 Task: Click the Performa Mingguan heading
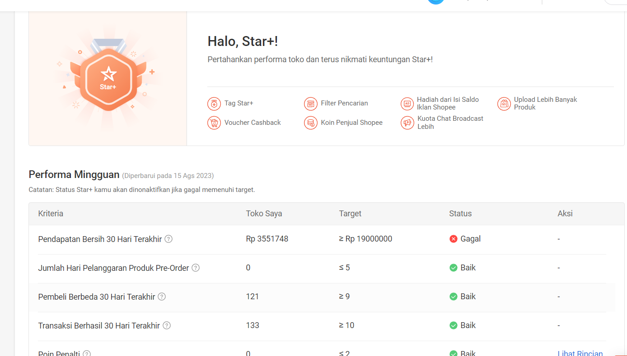(x=74, y=174)
